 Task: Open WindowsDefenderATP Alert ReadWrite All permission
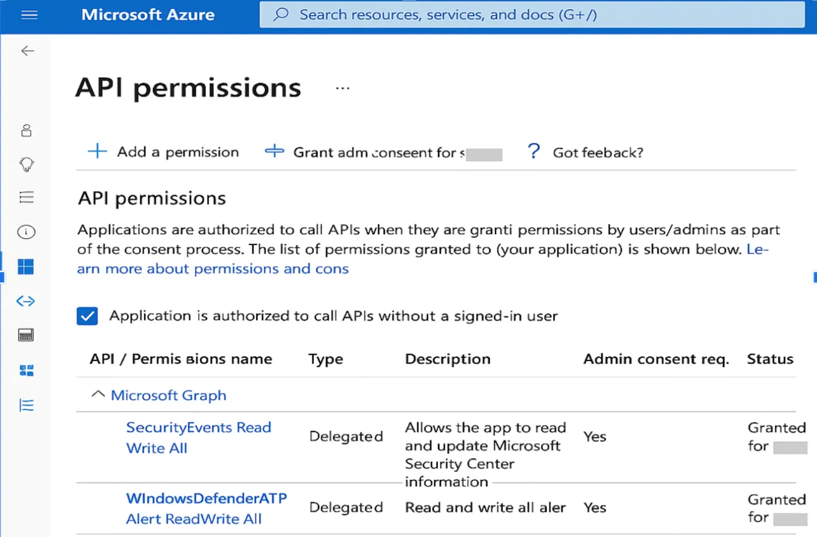[x=207, y=509]
